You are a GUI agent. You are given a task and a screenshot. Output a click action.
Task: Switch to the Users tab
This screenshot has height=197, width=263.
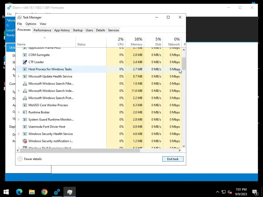click(x=89, y=30)
